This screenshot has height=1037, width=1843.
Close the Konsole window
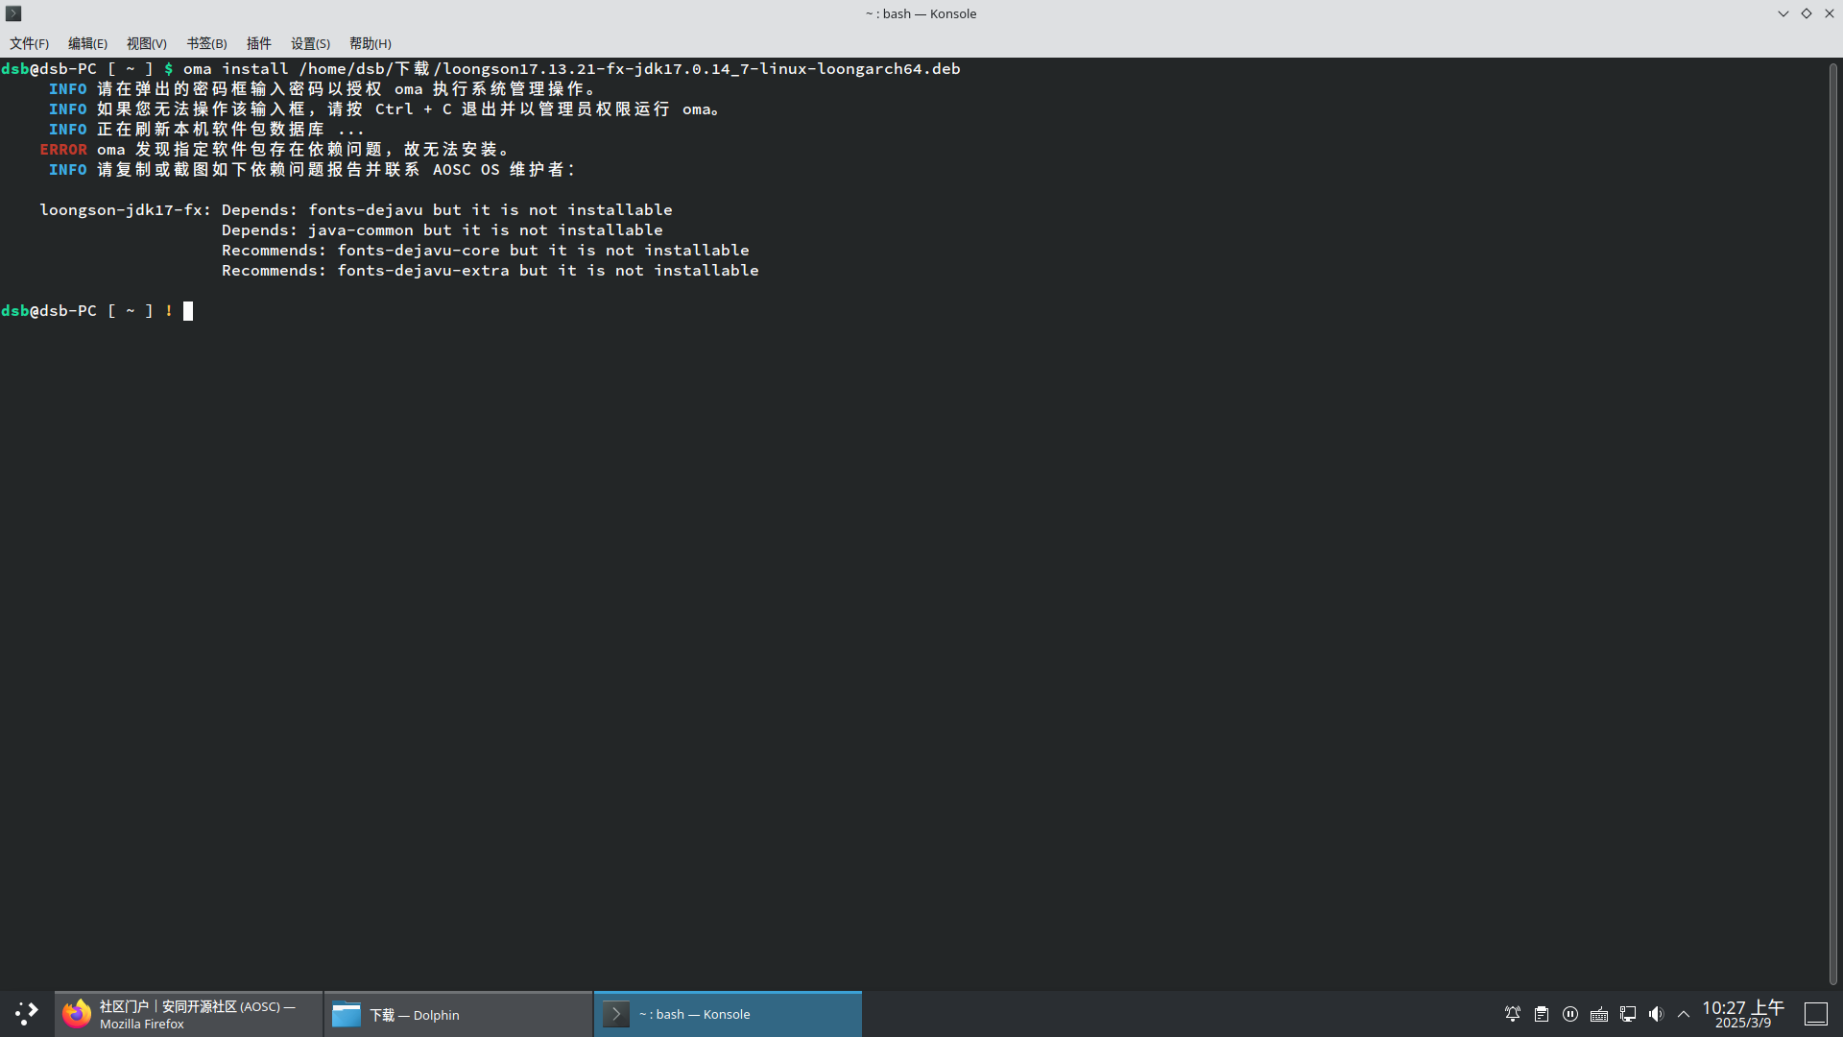tap(1830, 13)
